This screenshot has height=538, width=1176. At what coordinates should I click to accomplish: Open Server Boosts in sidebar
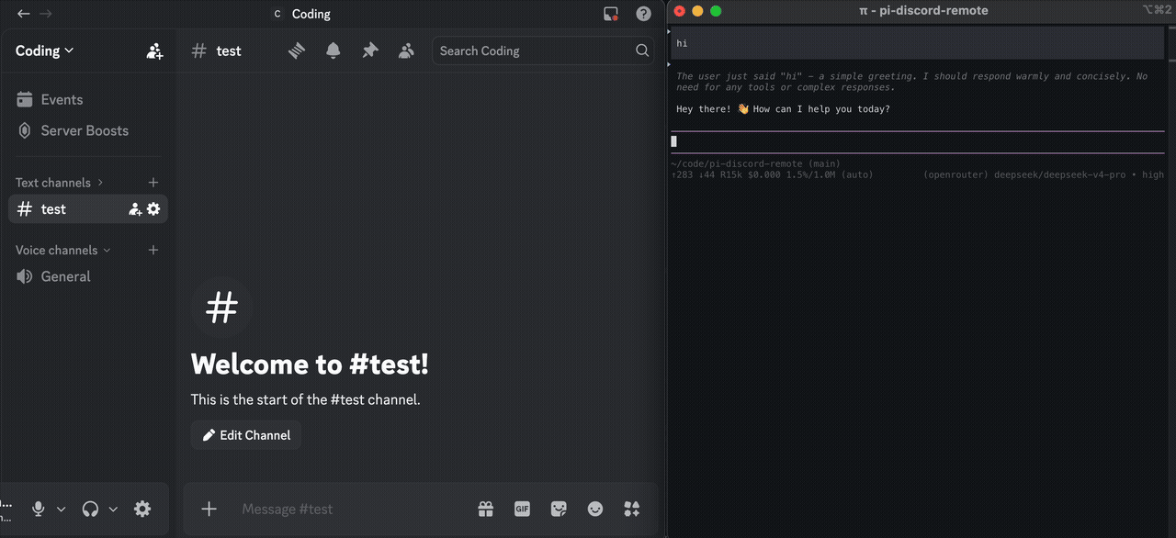tap(88, 130)
